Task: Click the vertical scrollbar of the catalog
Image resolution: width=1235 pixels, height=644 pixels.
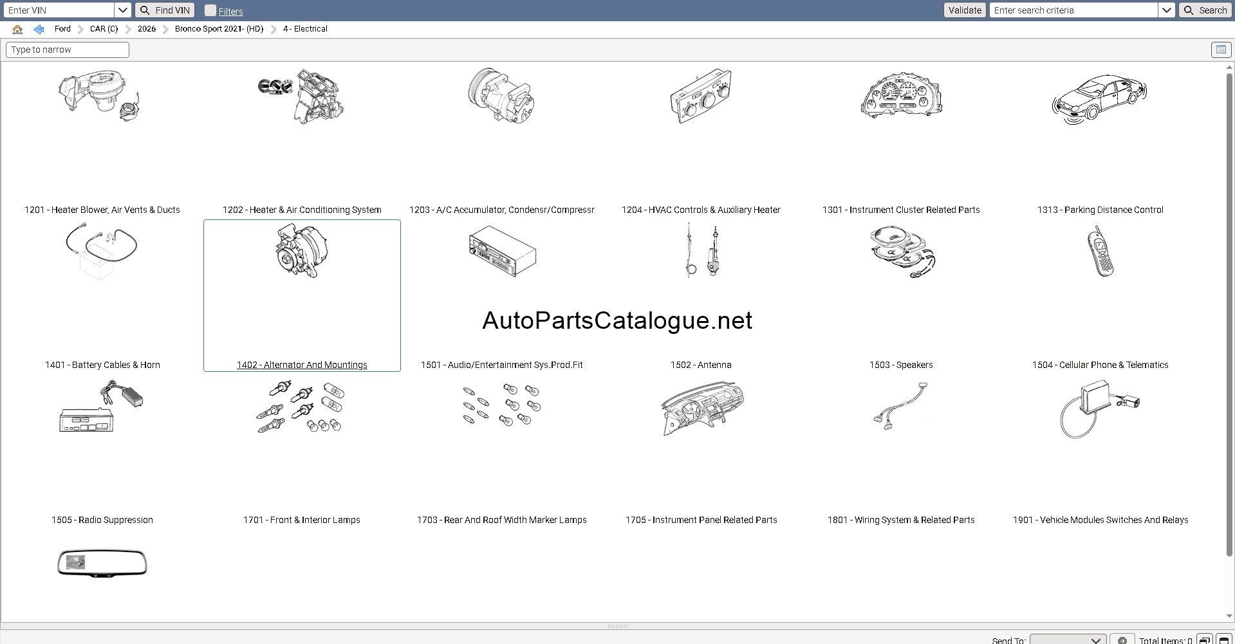Action: (1229, 315)
